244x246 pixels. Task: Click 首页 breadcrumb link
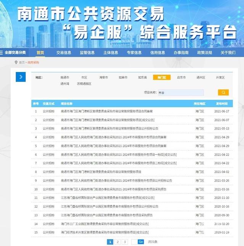pos(22,62)
